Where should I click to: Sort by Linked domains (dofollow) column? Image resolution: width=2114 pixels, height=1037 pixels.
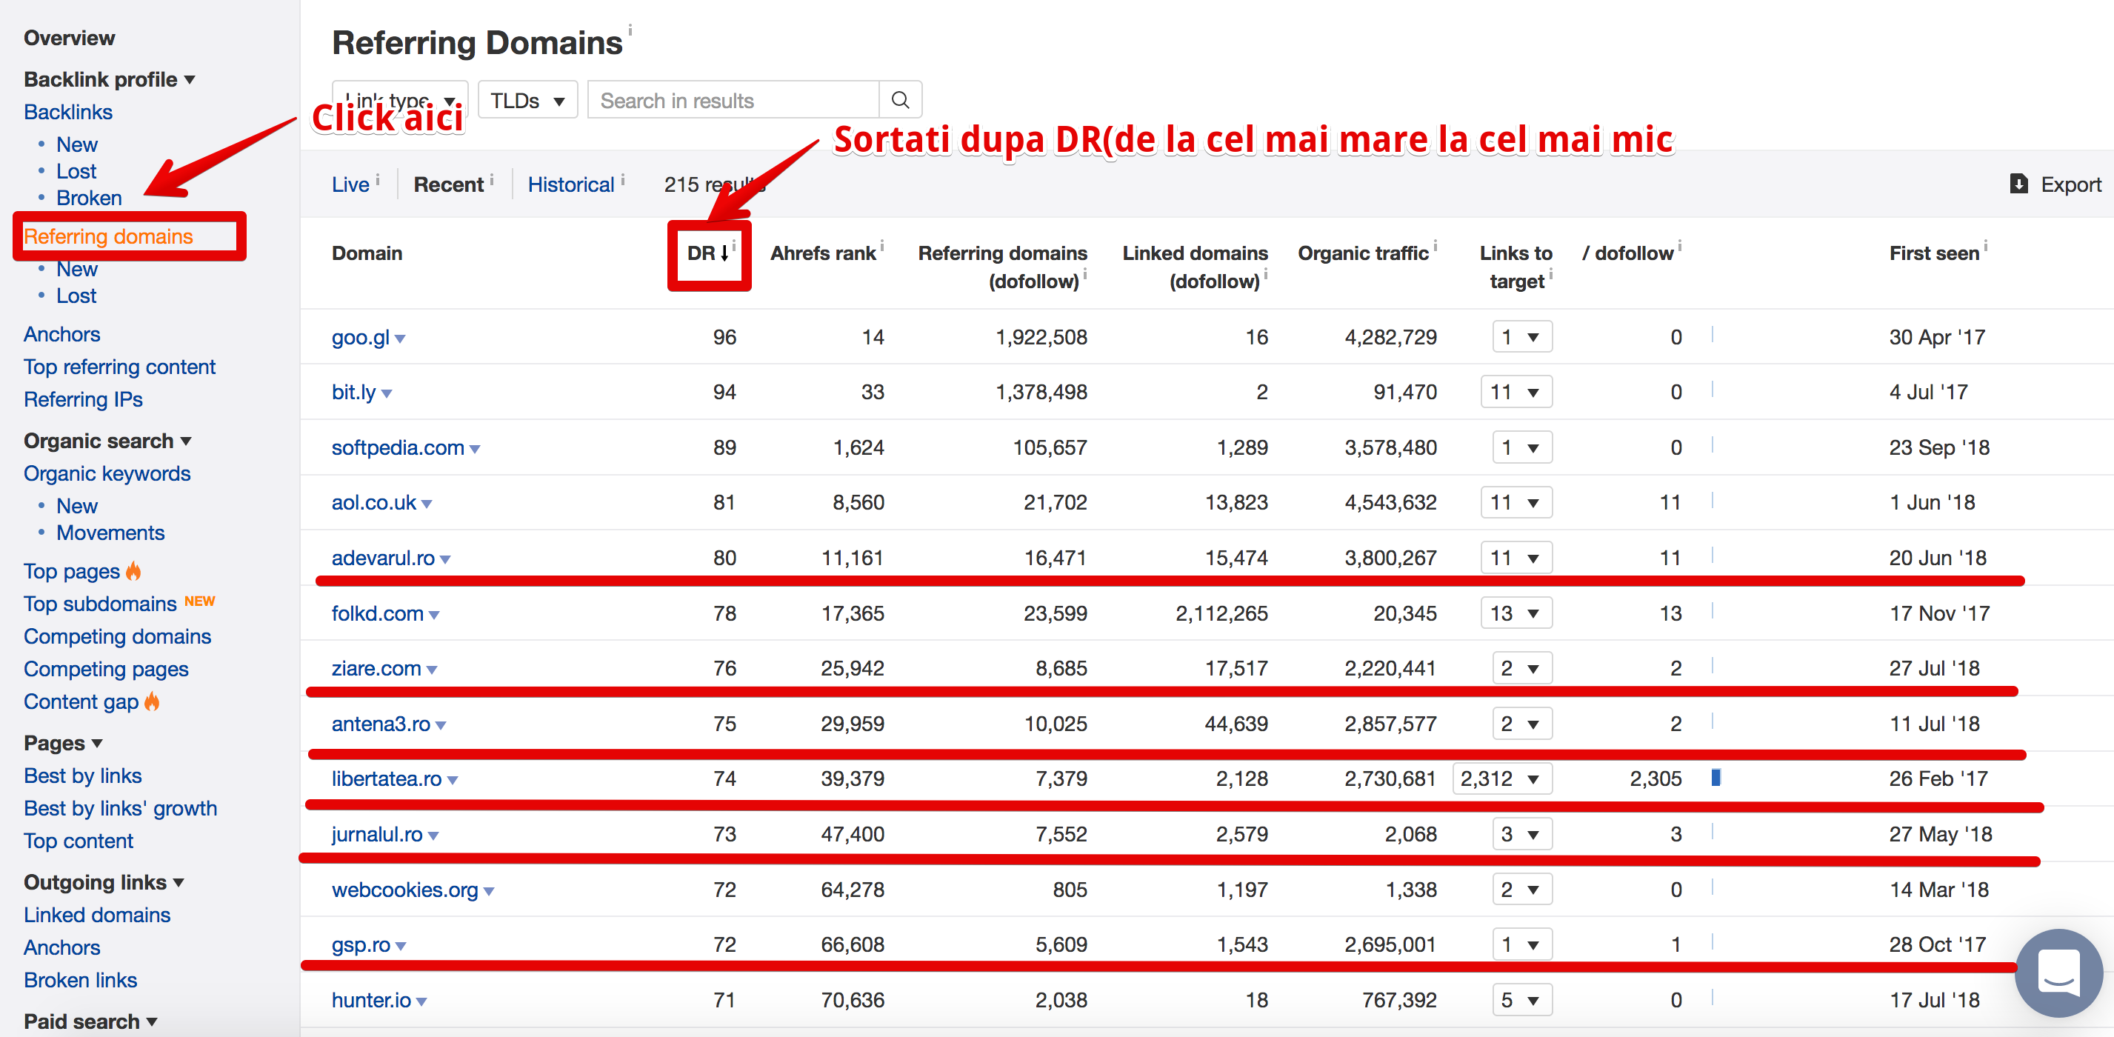[x=1195, y=267]
